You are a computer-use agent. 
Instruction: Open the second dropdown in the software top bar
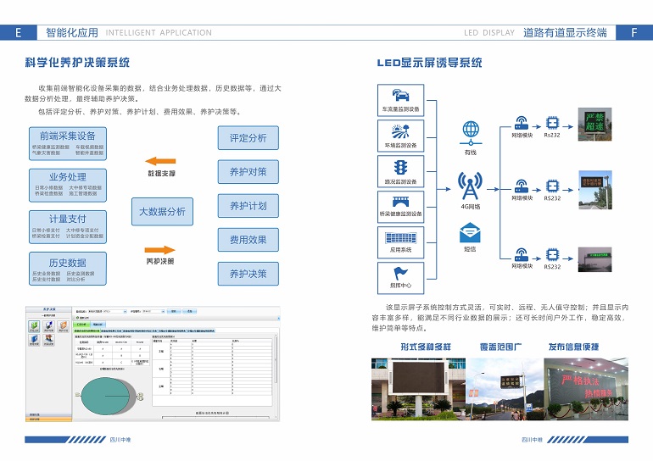153,311
